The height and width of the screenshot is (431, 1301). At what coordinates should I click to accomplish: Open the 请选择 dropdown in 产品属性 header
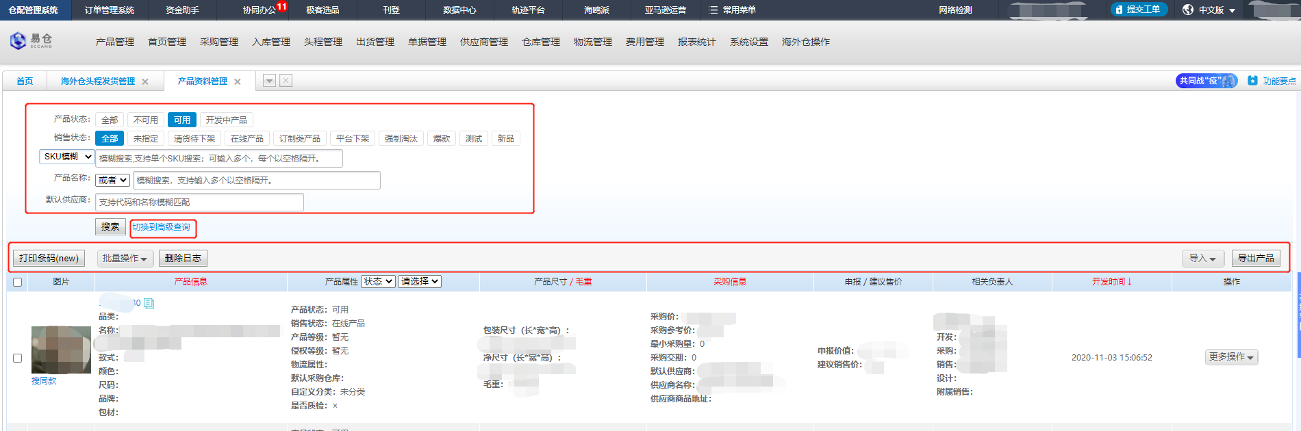(x=420, y=281)
